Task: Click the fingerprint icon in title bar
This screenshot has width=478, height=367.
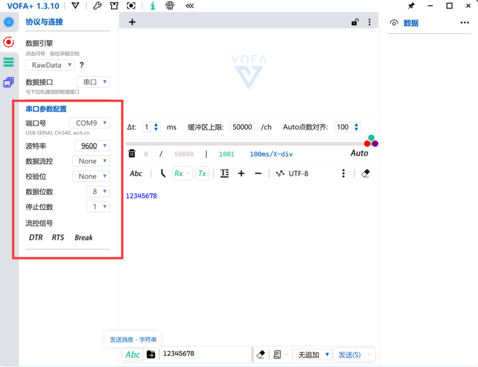Action: pyautogui.click(x=170, y=6)
